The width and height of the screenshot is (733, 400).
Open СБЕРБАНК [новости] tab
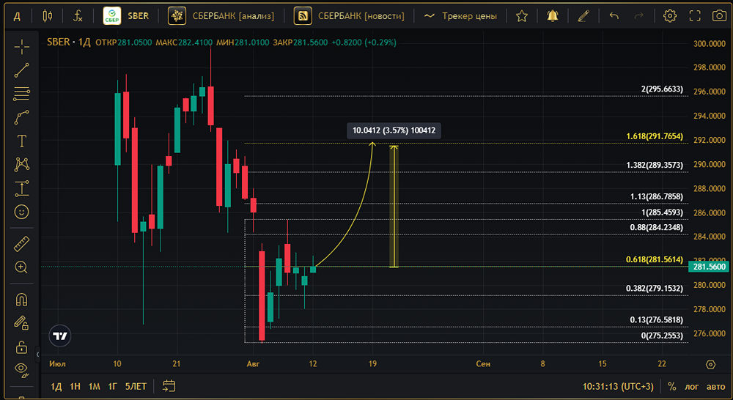click(x=350, y=16)
